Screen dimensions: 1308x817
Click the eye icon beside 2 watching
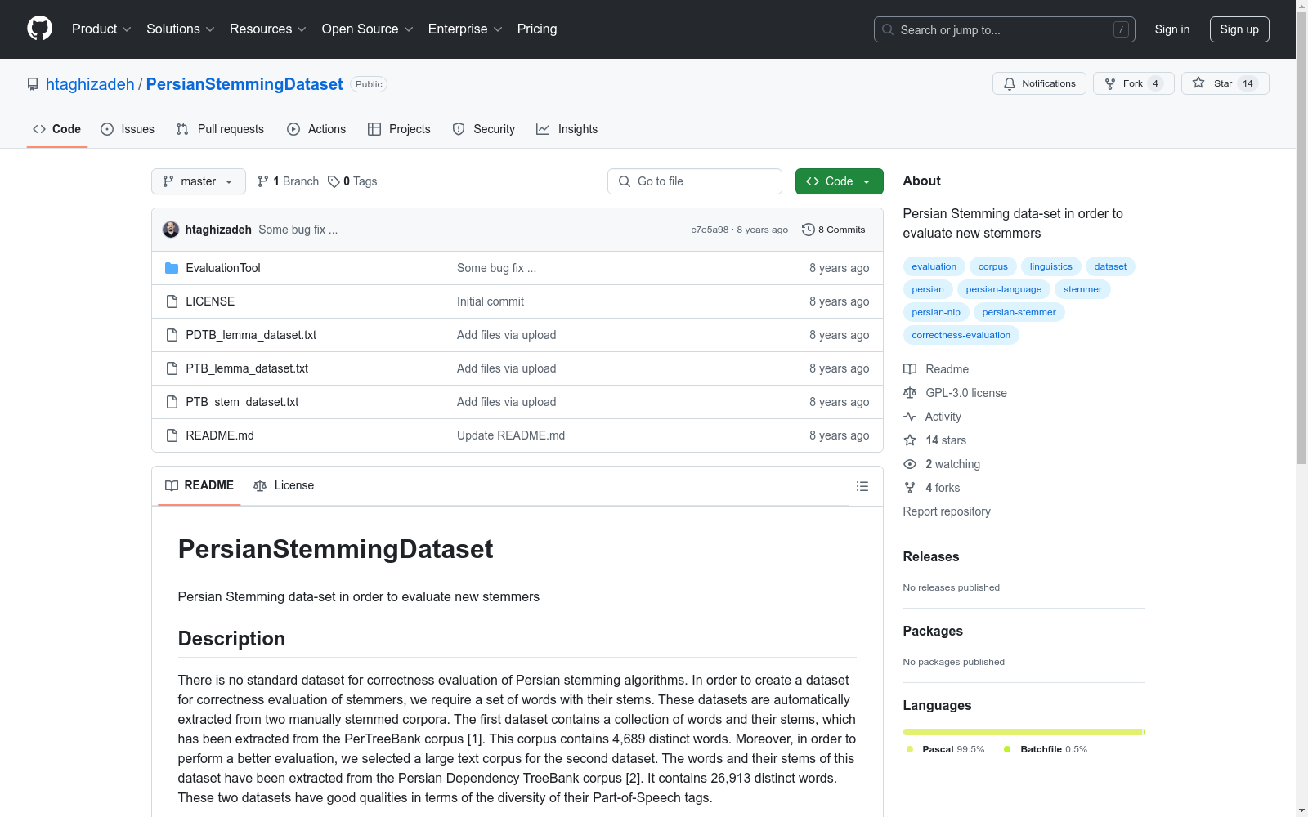910,464
